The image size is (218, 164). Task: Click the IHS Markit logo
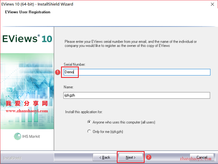[x=27, y=137]
